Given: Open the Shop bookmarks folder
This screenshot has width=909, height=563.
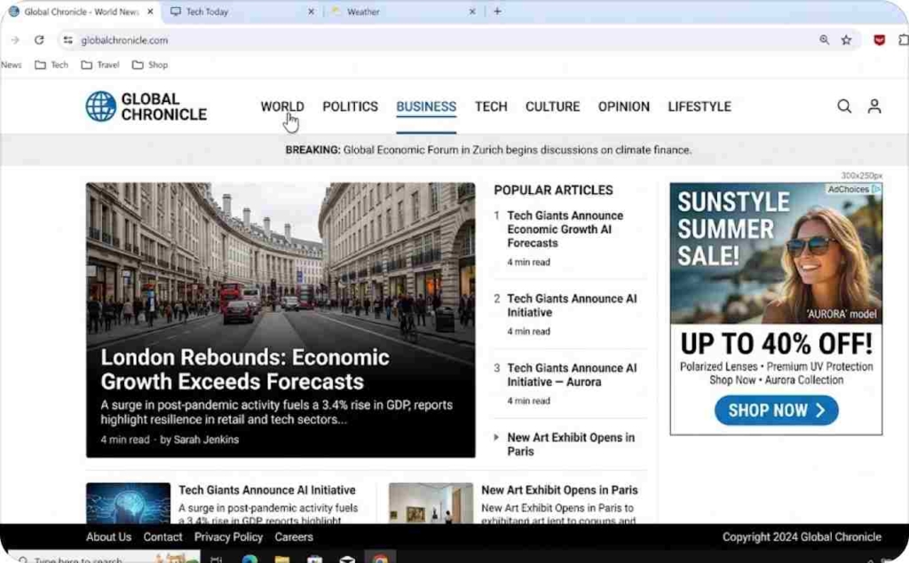Looking at the screenshot, I should point(150,65).
